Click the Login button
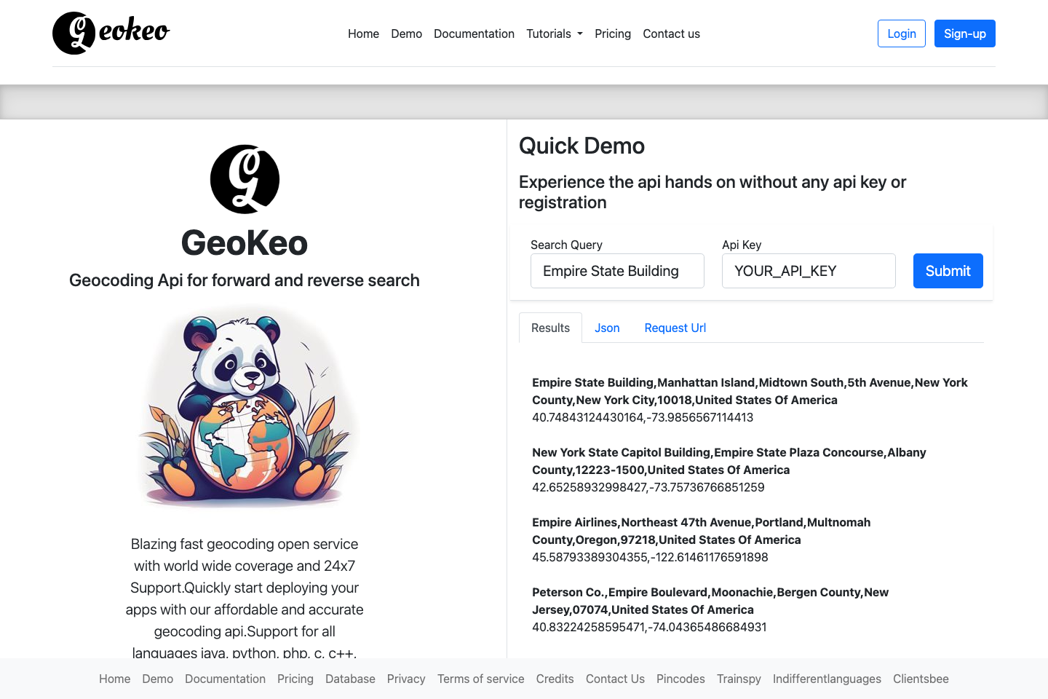The height and width of the screenshot is (699, 1048). [x=901, y=33]
